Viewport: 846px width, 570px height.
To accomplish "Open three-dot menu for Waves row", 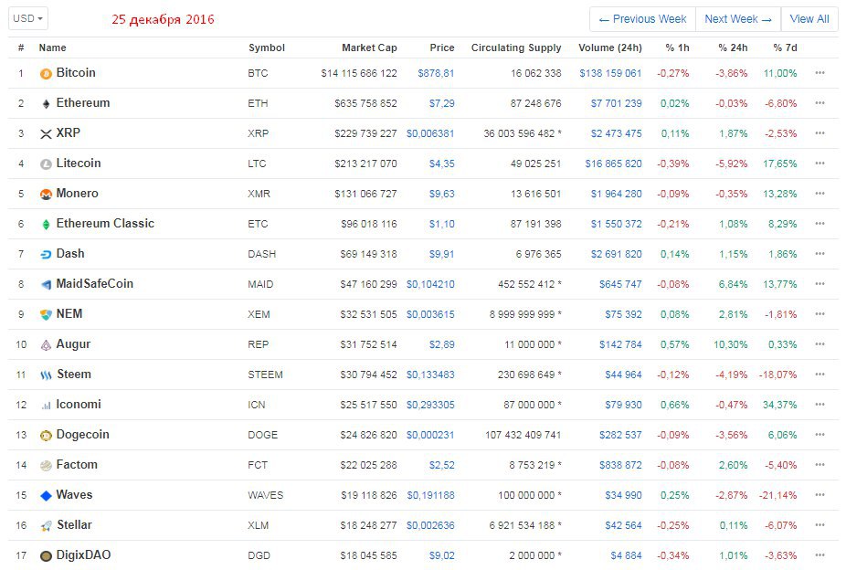I will (x=820, y=495).
